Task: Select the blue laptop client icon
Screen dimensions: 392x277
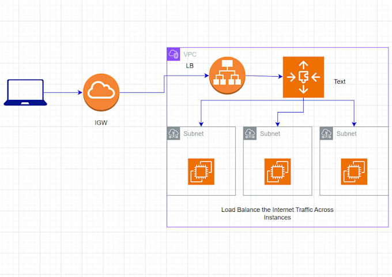Action: pos(25,92)
